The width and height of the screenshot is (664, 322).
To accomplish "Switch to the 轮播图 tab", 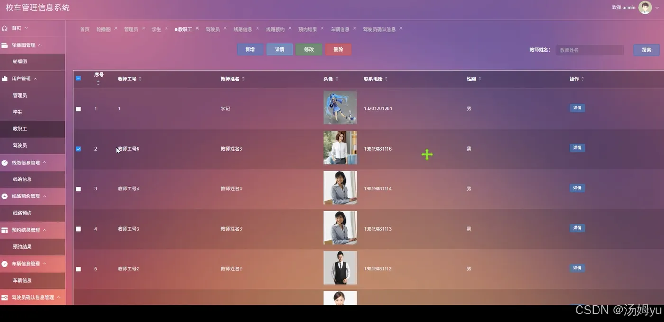I will click(x=103, y=29).
